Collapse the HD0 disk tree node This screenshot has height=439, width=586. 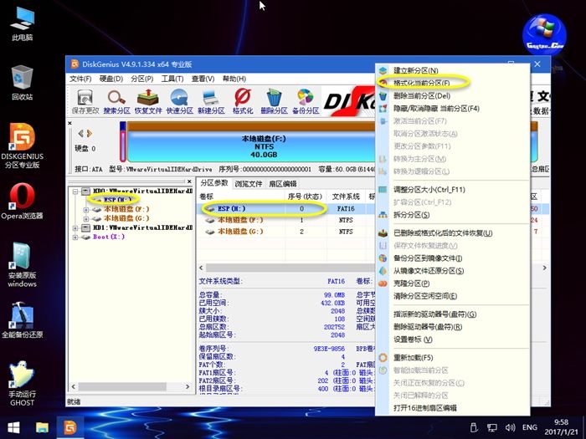coord(75,191)
